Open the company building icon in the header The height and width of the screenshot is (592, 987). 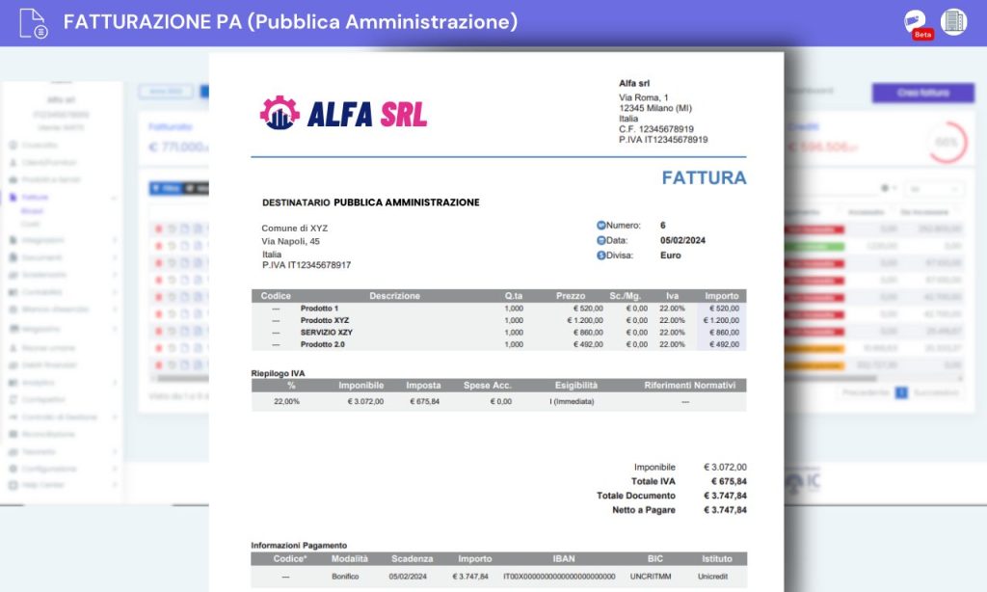click(x=953, y=22)
